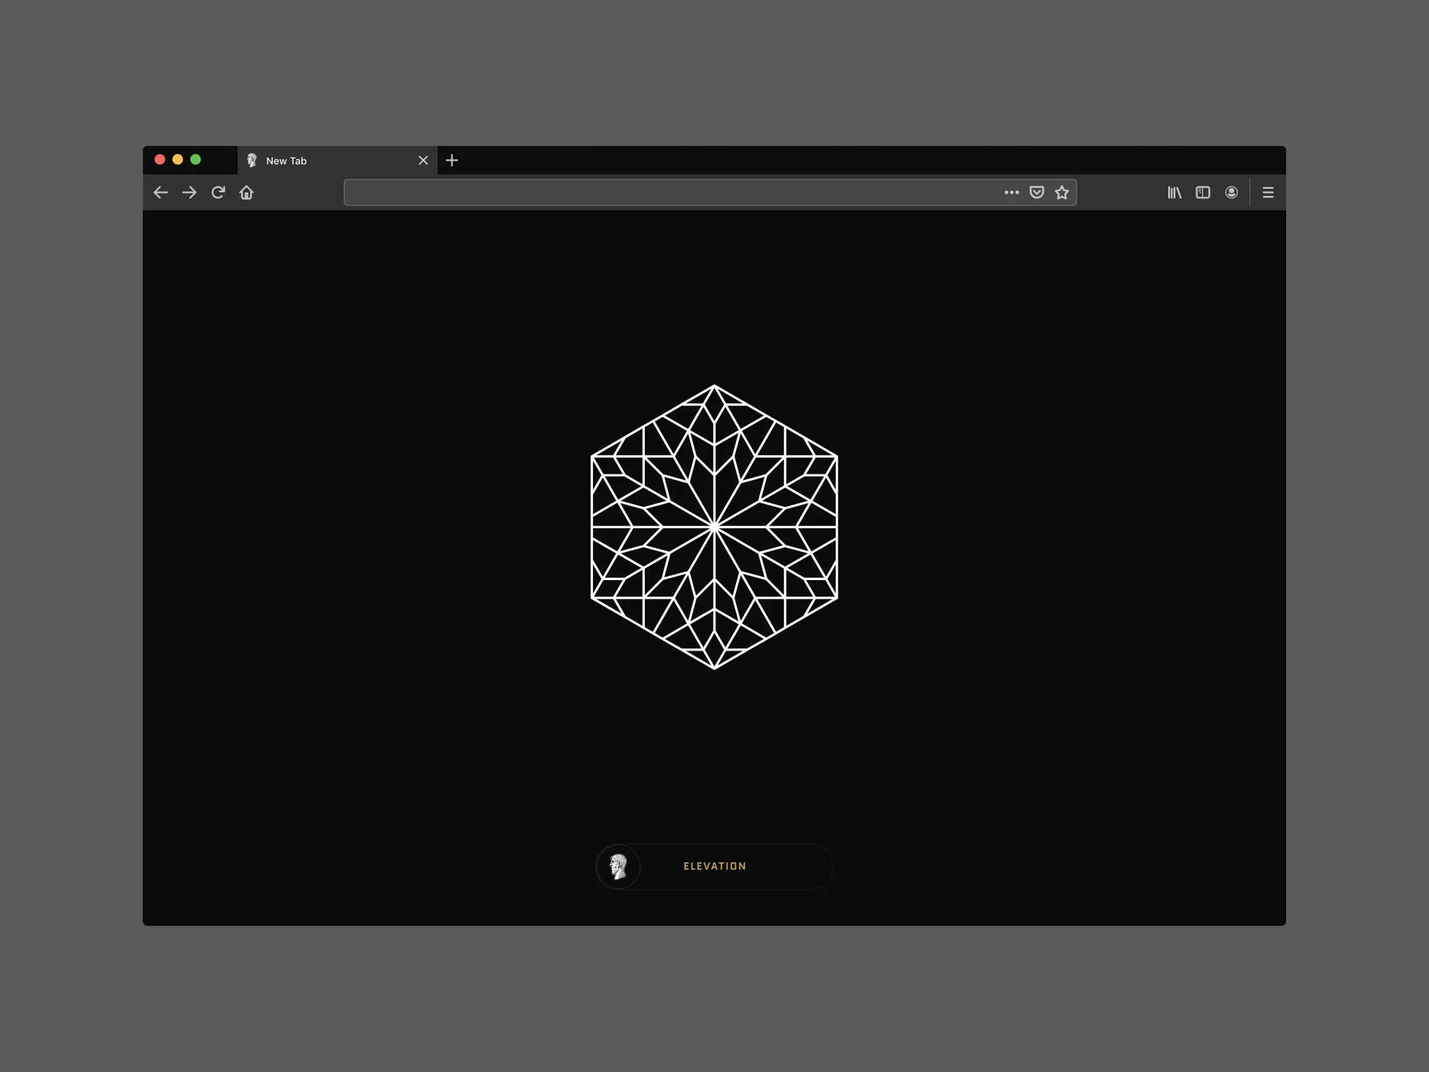
Task: Click inside the address bar
Action: pos(646,192)
